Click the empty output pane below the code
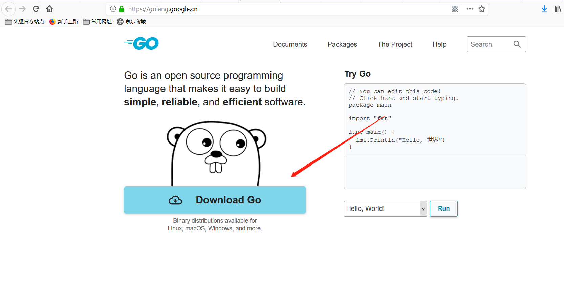The height and width of the screenshot is (308, 564). click(x=435, y=172)
